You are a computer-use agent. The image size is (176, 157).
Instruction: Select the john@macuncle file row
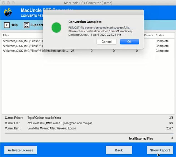(88, 51)
